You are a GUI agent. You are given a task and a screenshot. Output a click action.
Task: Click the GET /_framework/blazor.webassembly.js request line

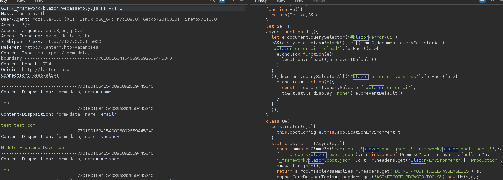point(61,8)
